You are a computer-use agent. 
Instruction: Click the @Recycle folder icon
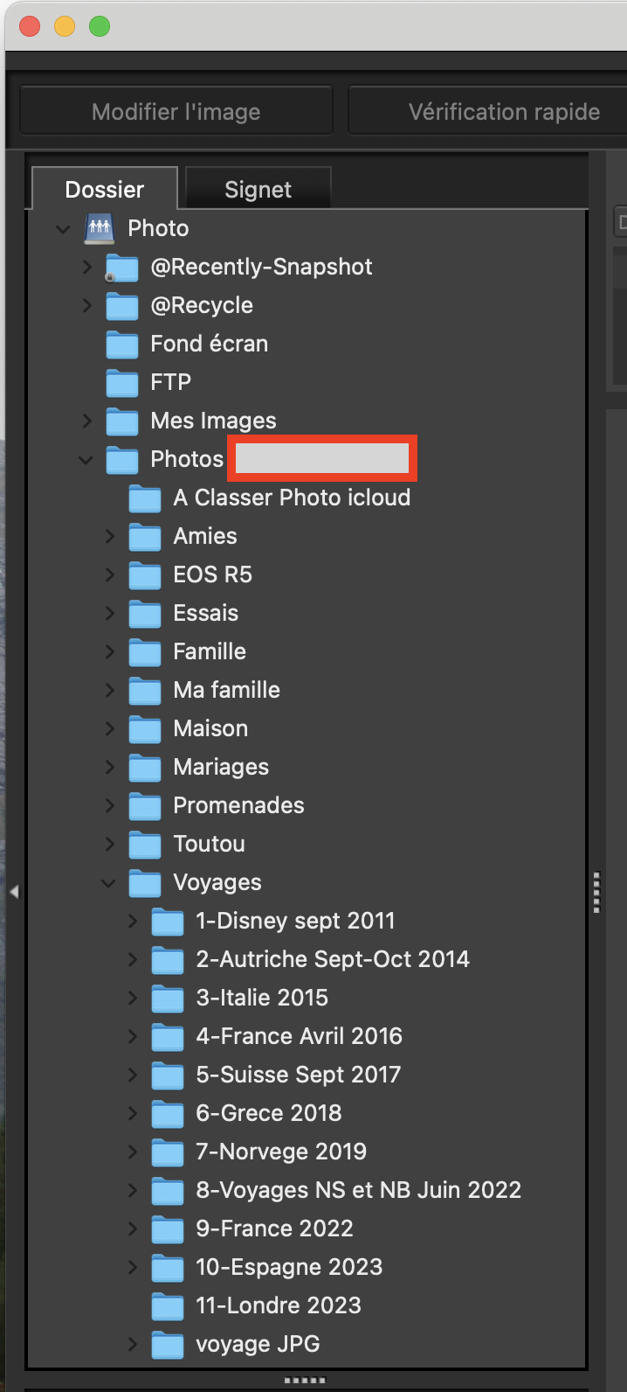pyautogui.click(x=121, y=306)
